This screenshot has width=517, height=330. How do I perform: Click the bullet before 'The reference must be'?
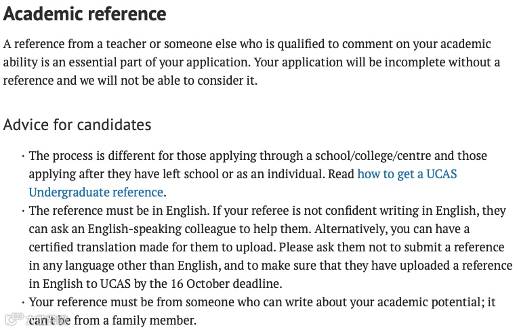click(23, 211)
